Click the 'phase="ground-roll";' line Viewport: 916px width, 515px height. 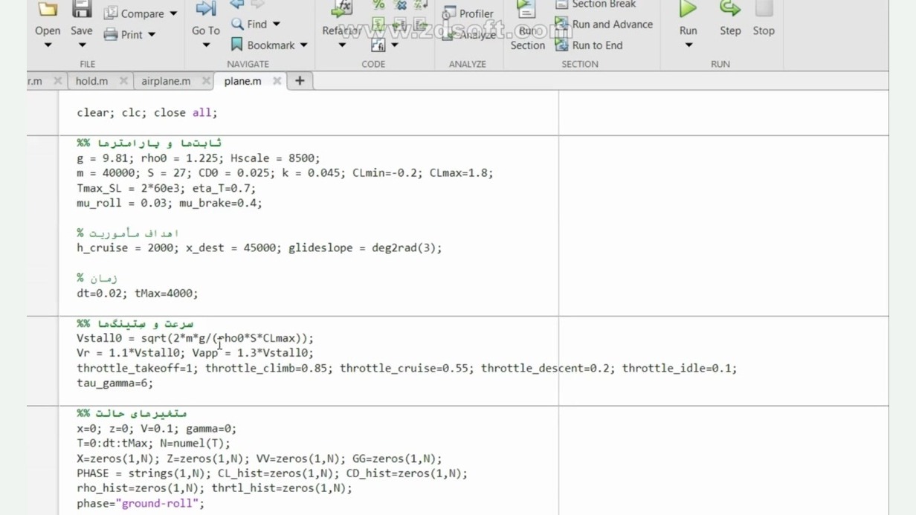[141, 504]
